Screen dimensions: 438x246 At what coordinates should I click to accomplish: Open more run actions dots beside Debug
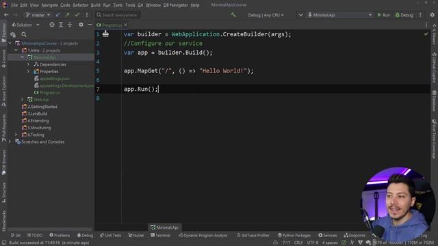420,15
